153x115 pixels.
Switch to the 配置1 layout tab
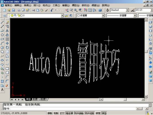[36, 99]
